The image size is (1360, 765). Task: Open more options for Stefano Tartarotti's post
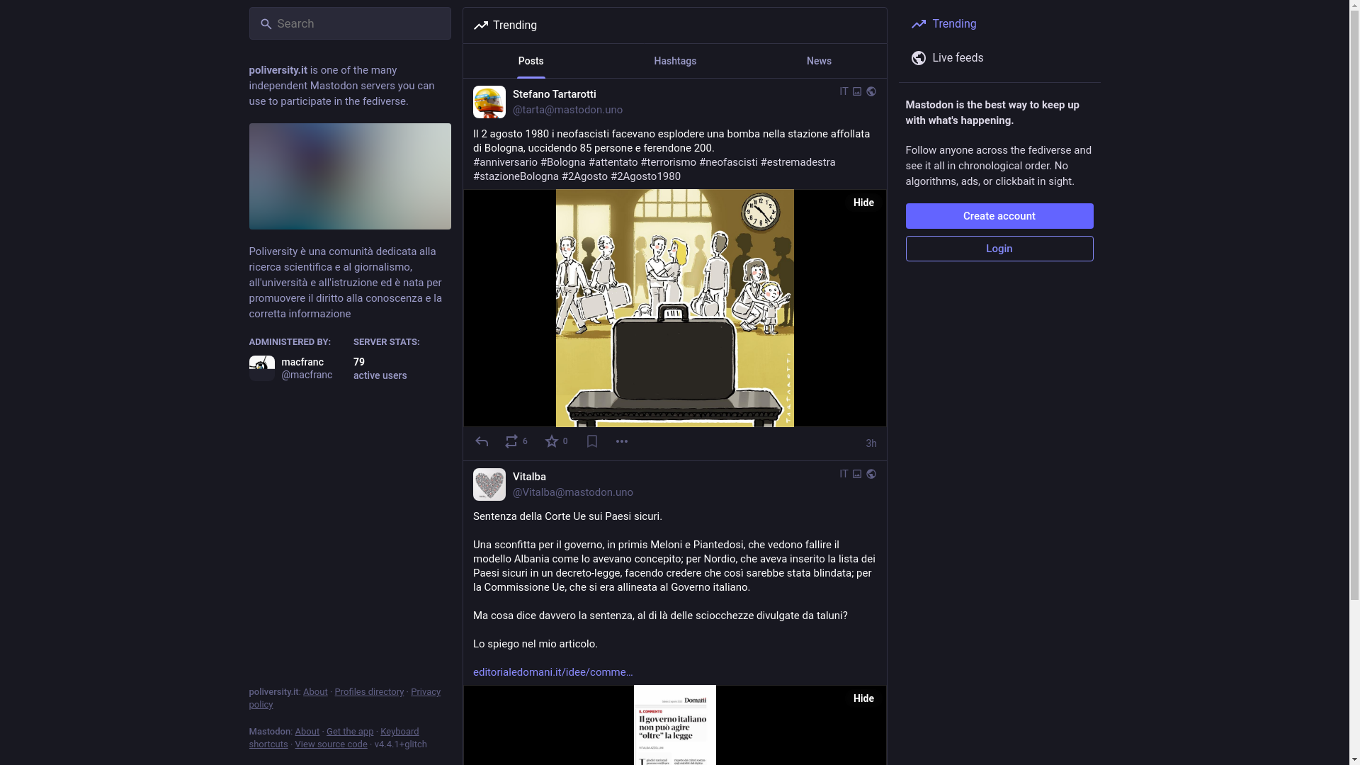[x=622, y=442]
